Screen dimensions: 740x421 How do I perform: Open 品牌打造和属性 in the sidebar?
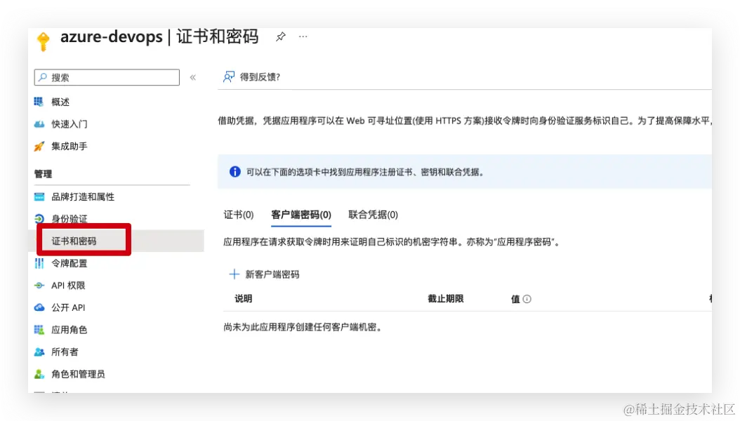[x=83, y=196]
